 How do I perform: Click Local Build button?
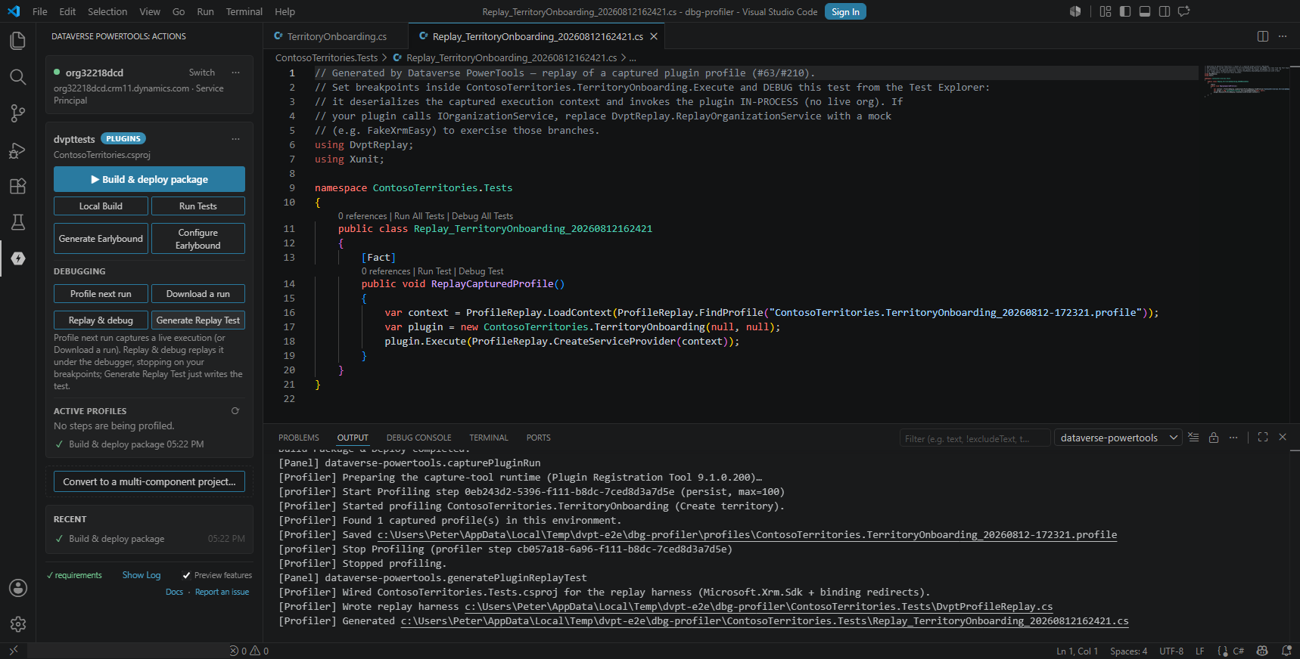click(101, 206)
